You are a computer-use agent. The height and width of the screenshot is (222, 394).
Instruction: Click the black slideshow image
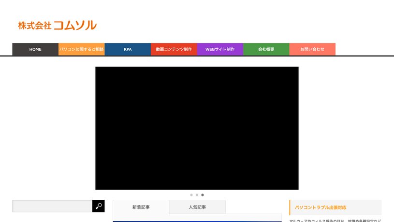click(197, 128)
